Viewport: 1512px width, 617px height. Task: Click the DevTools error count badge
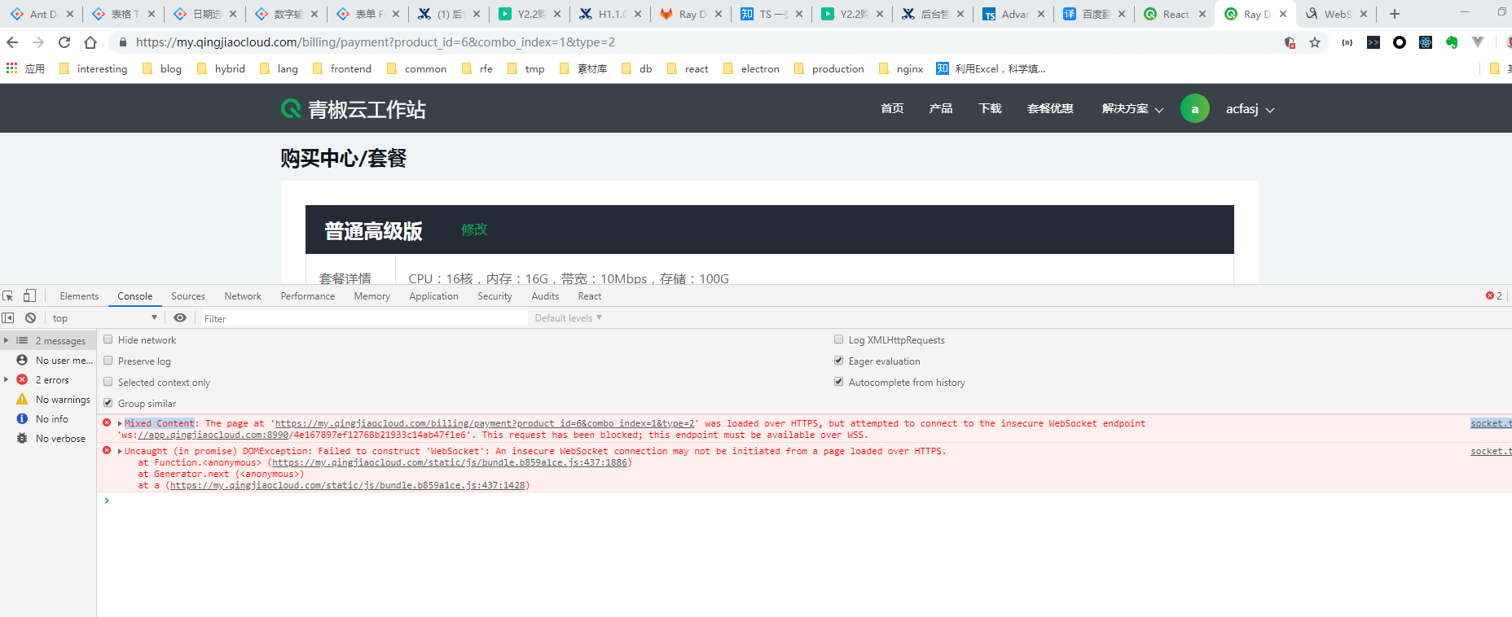(x=1494, y=295)
